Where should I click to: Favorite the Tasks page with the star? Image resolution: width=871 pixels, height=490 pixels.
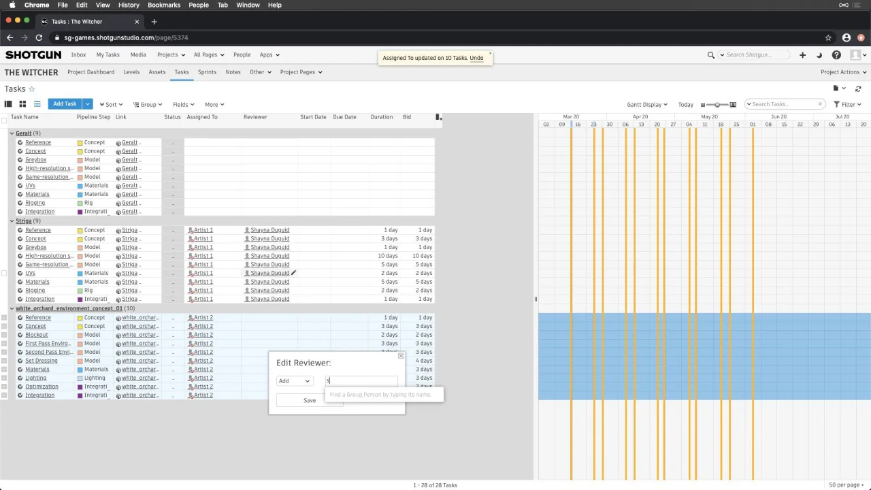[x=31, y=88]
